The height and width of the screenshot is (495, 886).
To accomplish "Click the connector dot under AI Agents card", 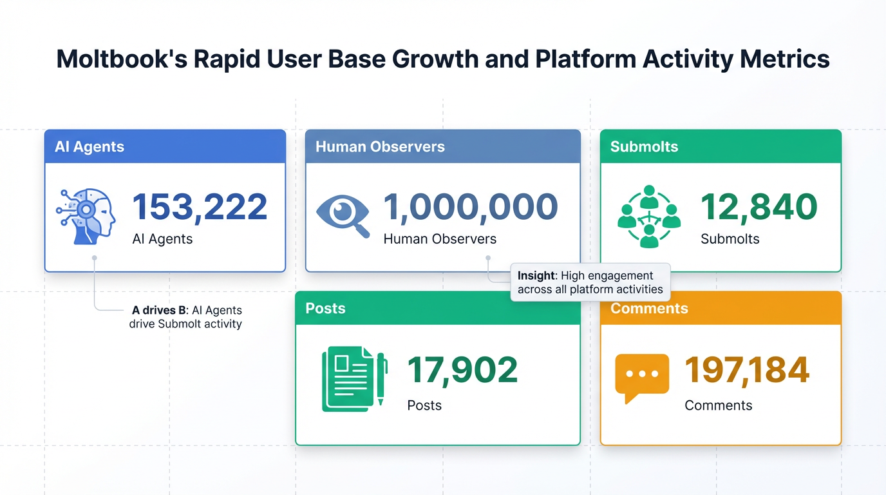I will click(95, 258).
